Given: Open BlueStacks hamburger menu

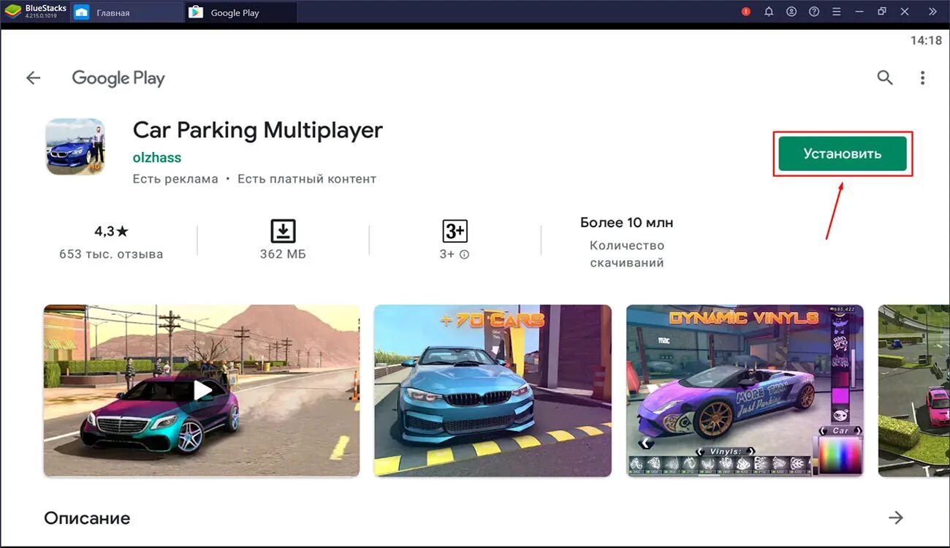Looking at the screenshot, I should [x=837, y=12].
